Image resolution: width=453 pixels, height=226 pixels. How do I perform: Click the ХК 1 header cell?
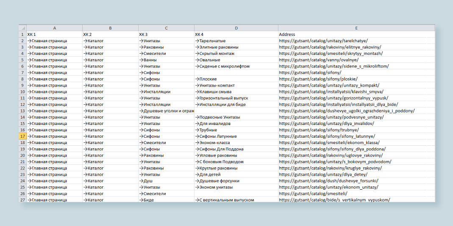55,35
